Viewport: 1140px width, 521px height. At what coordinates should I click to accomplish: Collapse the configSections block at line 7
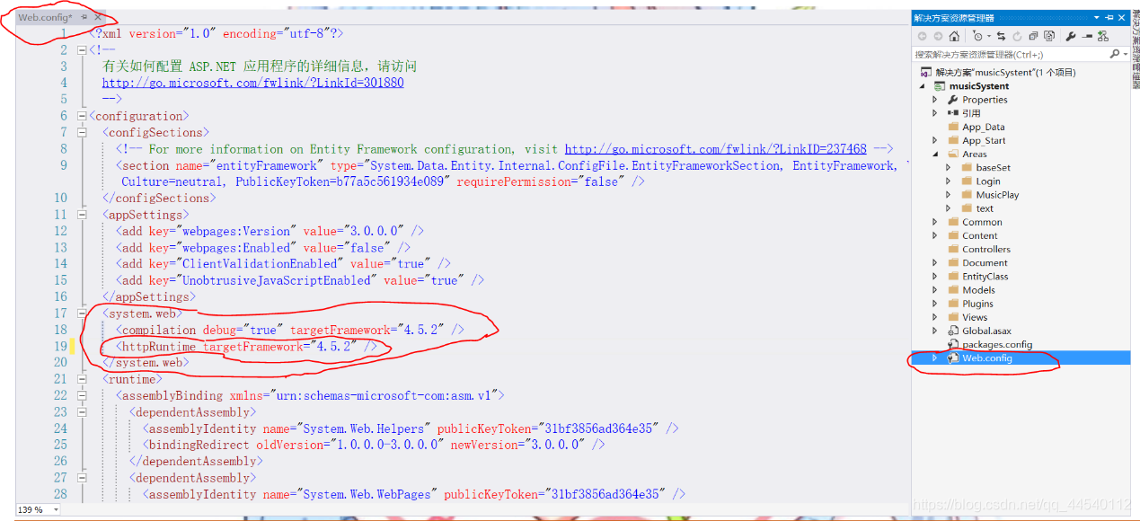(83, 132)
